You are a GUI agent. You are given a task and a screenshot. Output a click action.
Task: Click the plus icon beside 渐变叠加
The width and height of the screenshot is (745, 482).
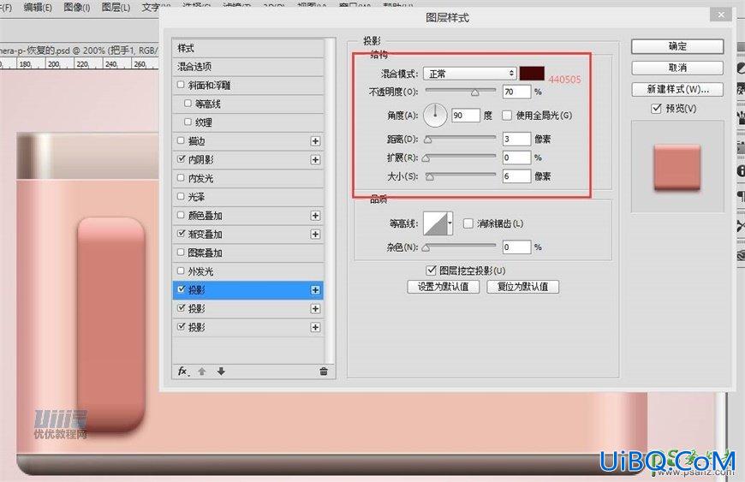[315, 234]
